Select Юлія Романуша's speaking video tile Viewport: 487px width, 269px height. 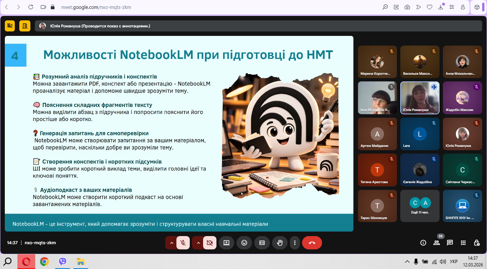coord(420,98)
